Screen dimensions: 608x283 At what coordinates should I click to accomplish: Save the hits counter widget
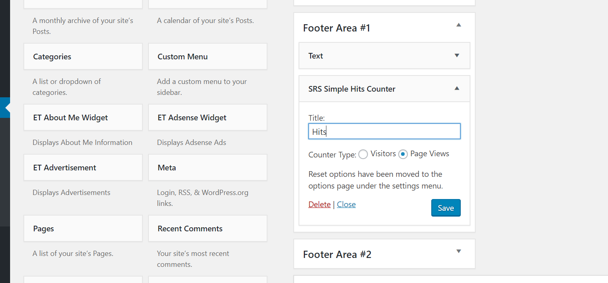tap(446, 208)
